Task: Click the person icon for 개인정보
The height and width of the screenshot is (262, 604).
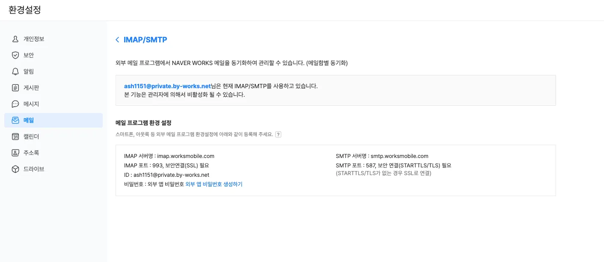Action: pyautogui.click(x=15, y=39)
